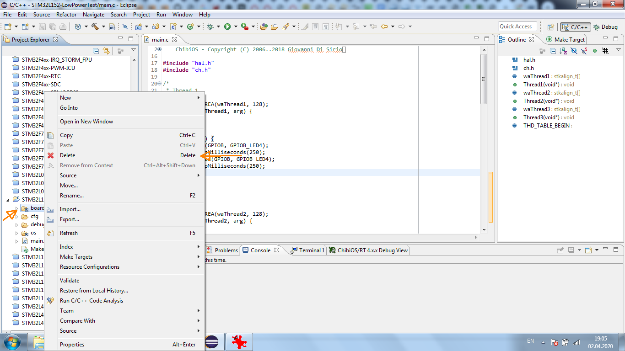Click the Open Perspective icon
This screenshot has height=351, width=625.
pyautogui.click(x=551, y=27)
